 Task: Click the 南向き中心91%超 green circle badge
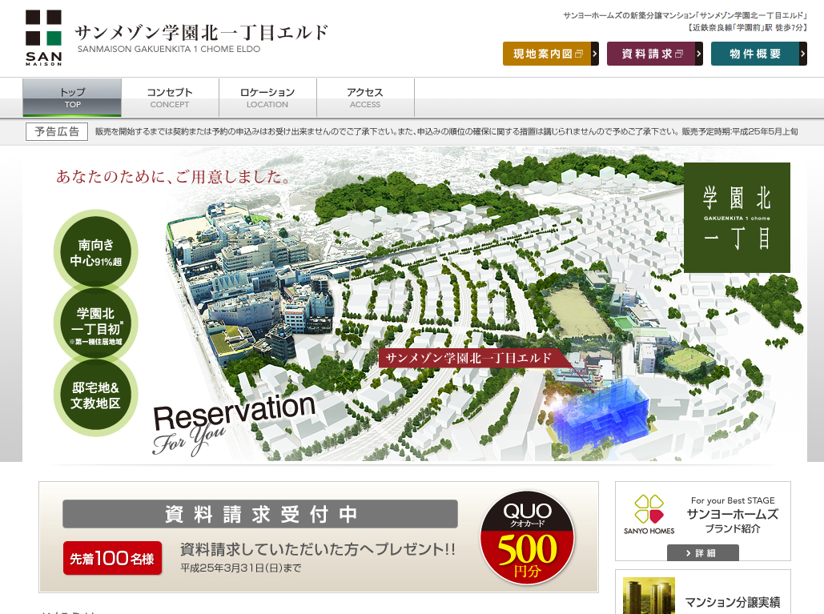click(x=95, y=252)
